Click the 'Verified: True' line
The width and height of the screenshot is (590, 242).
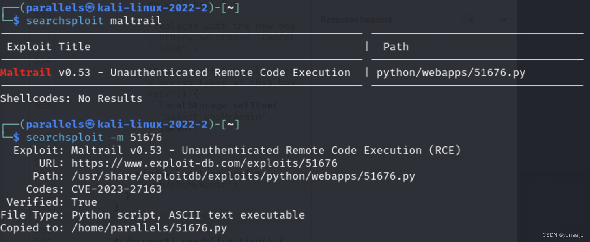click(x=52, y=202)
